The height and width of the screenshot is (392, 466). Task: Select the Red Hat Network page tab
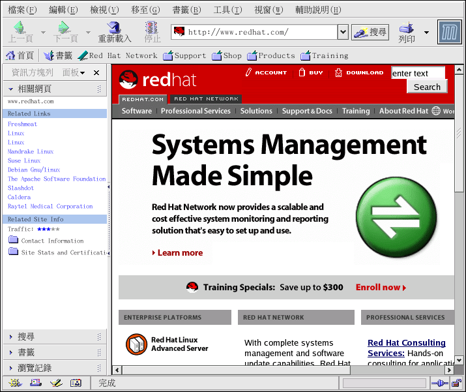[206, 99]
